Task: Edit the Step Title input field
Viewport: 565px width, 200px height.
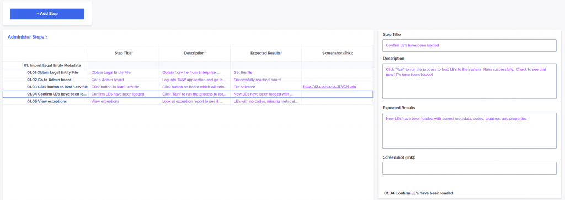Action: [x=470, y=45]
